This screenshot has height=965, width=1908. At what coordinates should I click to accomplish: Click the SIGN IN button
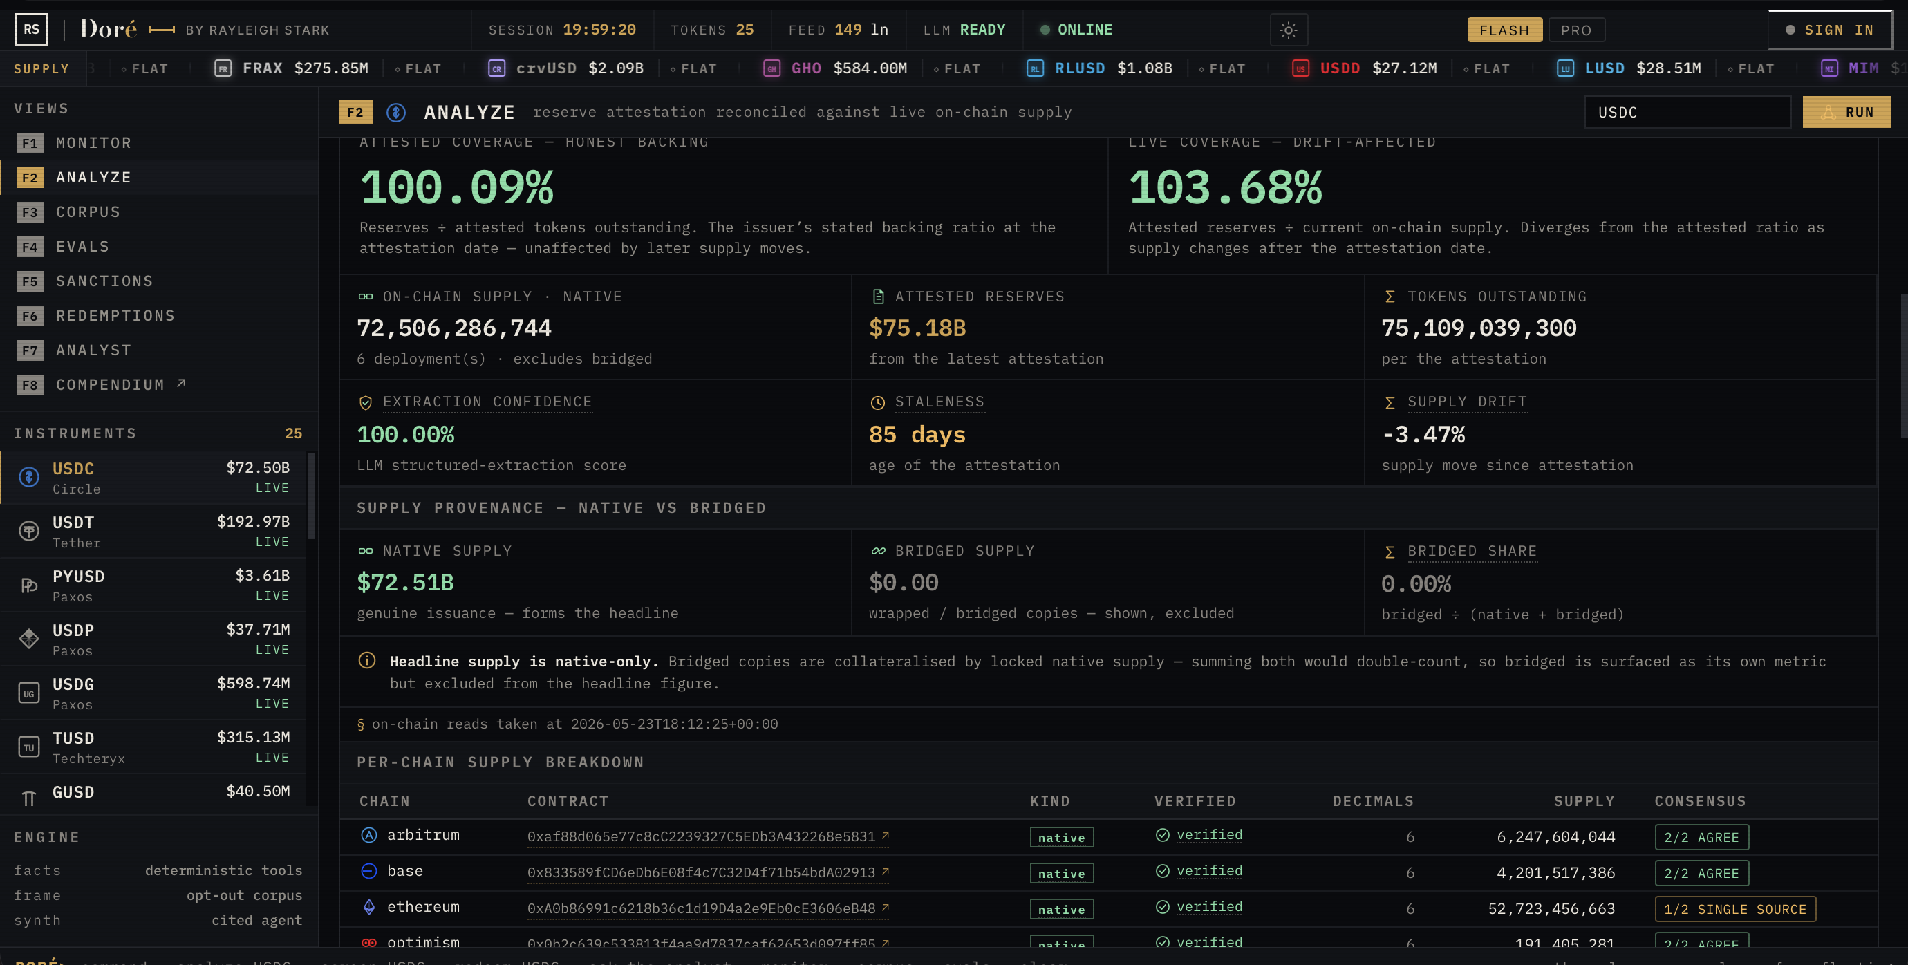click(x=1829, y=30)
